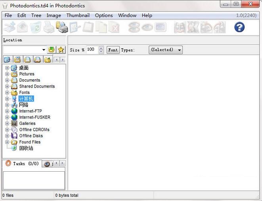
Task: Click the grayed eye globe view icon
Action: 134,27
